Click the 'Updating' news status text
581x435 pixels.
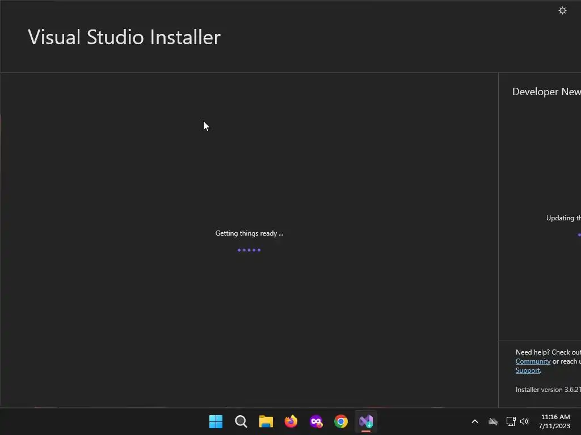tap(563, 218)
